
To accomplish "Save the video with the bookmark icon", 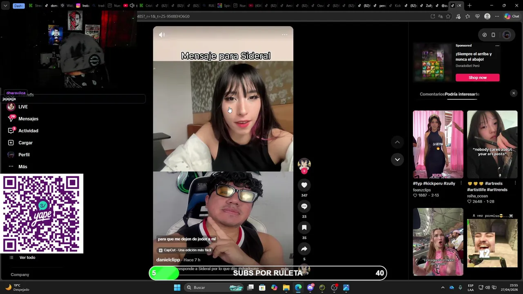I will tap(304, 227).
